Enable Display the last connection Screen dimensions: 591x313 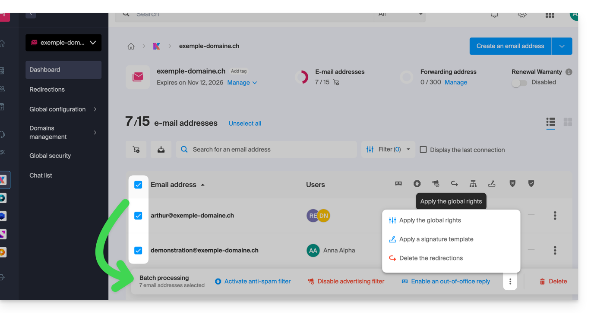pyautogui.click(x=423, y=149)
